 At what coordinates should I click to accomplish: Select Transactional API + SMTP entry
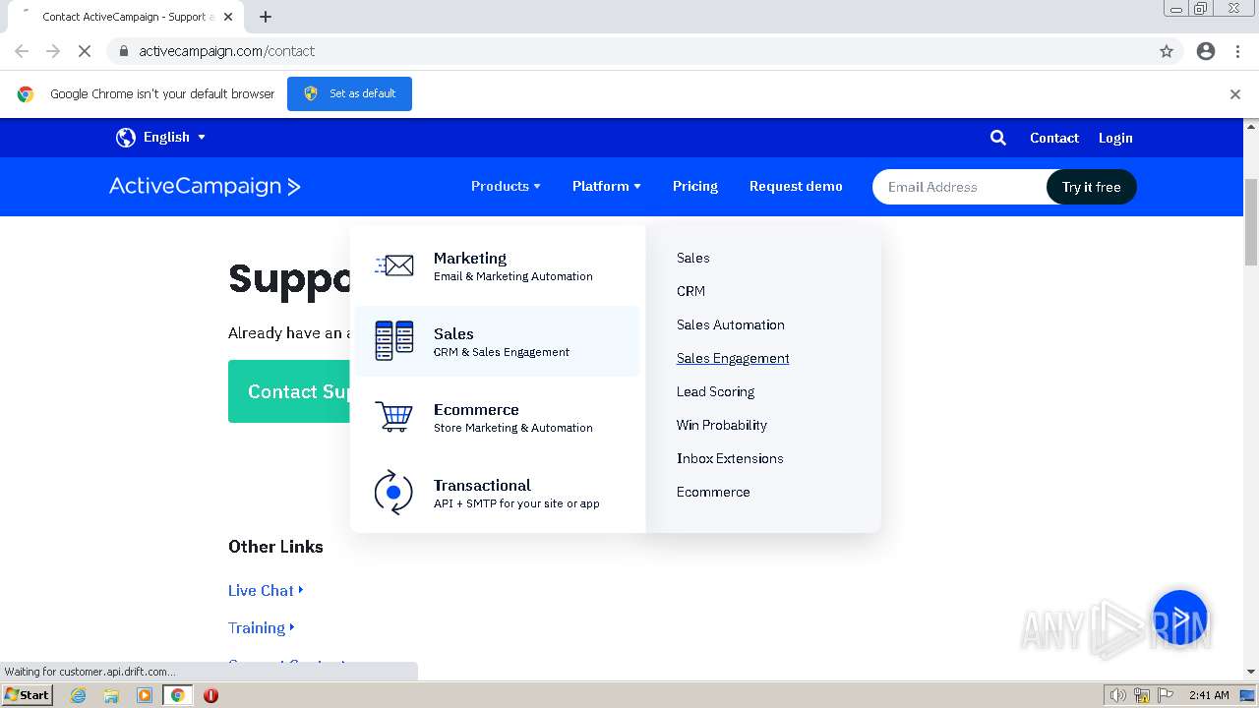(x=498, y=493)
